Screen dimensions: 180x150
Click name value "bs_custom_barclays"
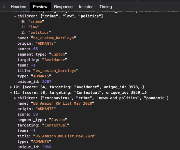(54, 38)
